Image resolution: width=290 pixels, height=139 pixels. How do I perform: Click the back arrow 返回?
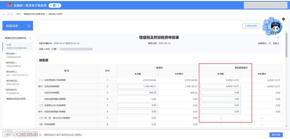coord(8,14)
